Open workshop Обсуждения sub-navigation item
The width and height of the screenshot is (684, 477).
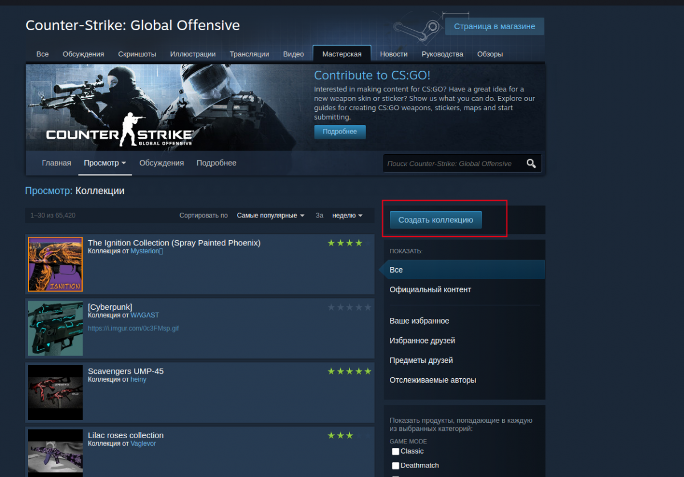161,163
